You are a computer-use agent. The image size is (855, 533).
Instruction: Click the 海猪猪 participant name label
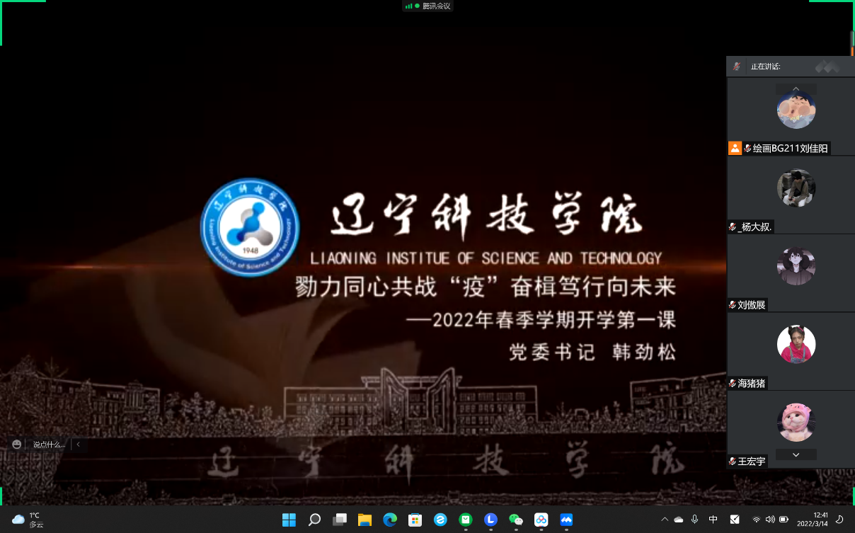point(751,383)
